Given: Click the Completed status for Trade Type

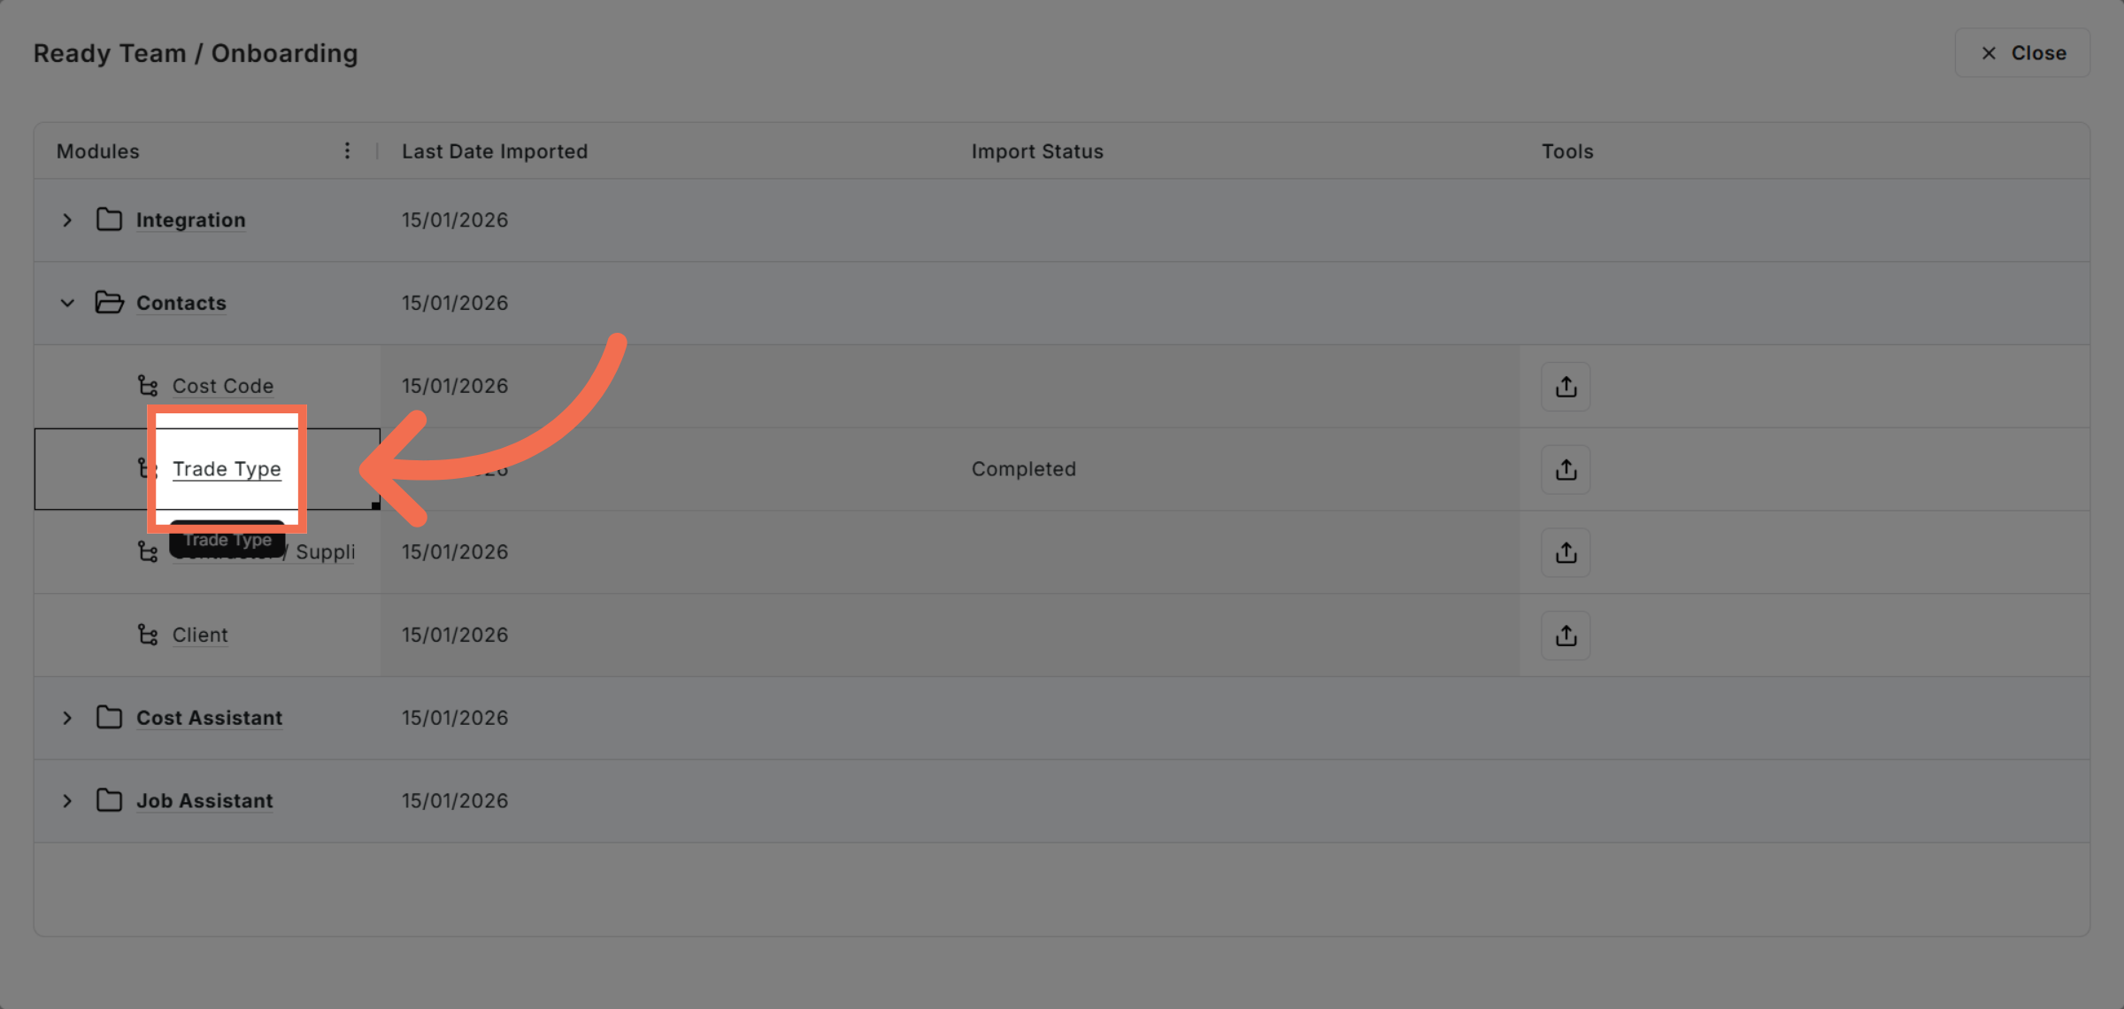Looking at the screenshot, I should coord(1023,469).
